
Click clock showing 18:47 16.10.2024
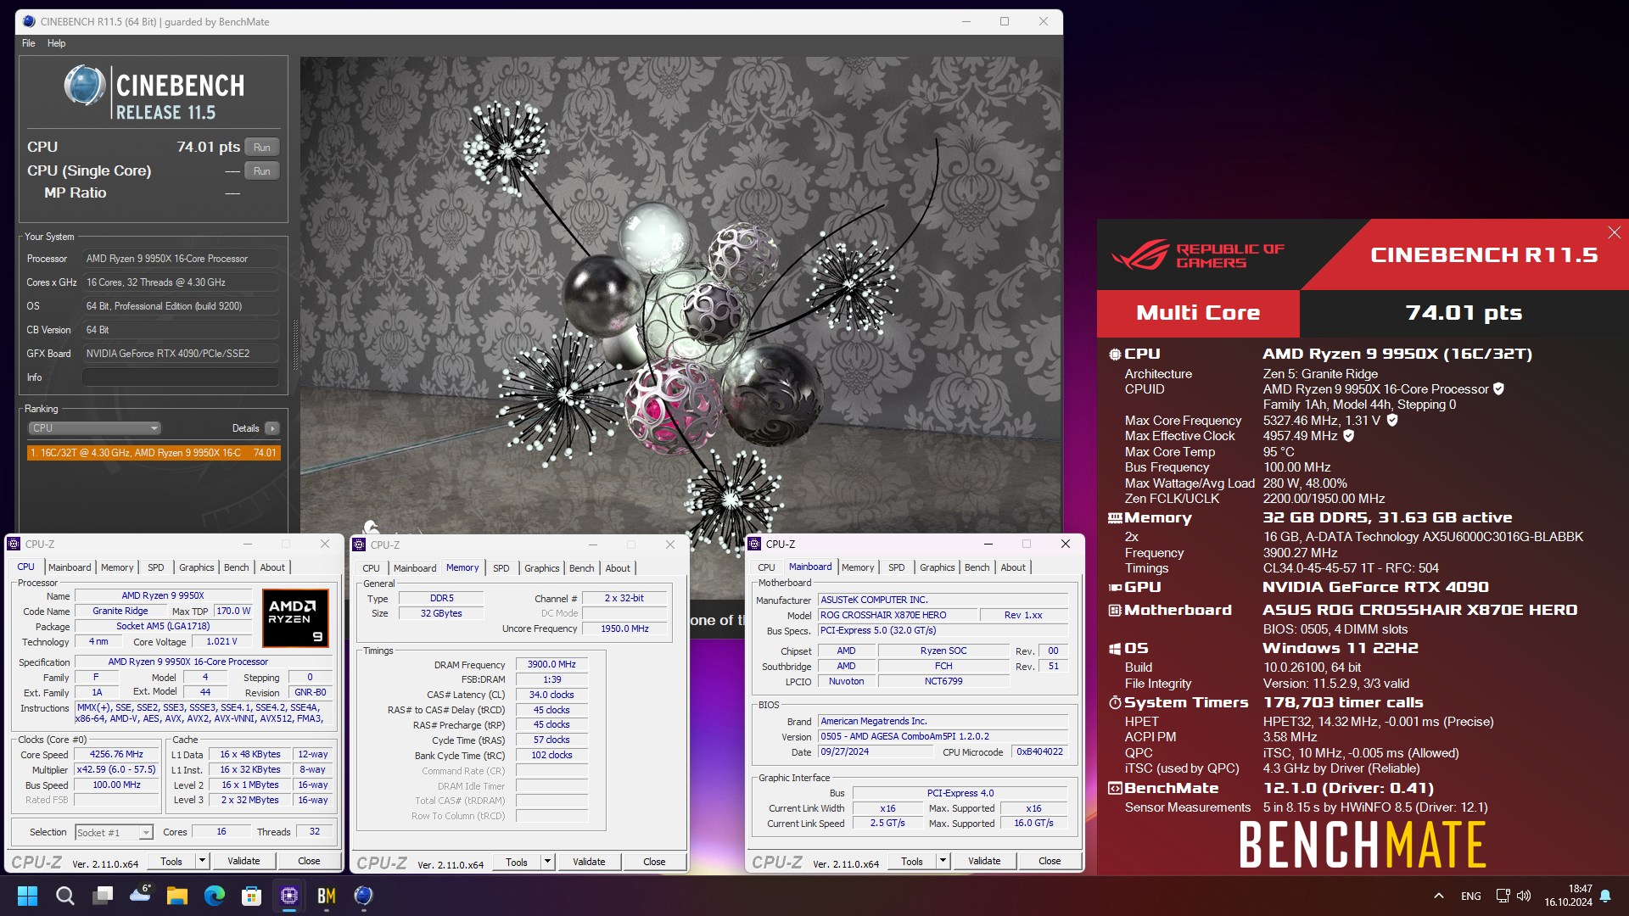coord(1568,896)
